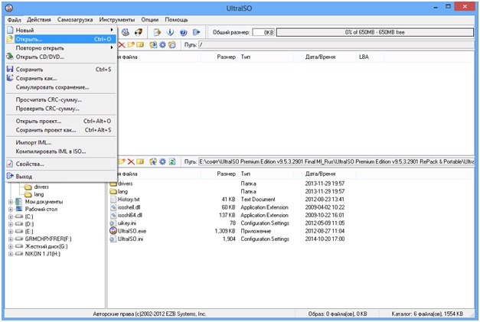
Task: Expand the (D:) drive node
Action: [11, 224]
